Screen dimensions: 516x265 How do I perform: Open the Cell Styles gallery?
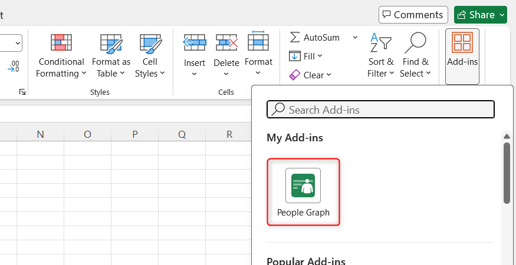click(150, 55)
